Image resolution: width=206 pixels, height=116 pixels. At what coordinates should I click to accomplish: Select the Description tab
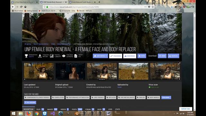pyautogui.click(x=28, y=109)
